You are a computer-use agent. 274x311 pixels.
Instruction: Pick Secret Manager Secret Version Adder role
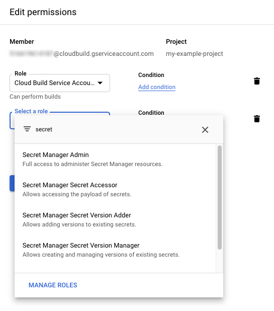tap(115, 219)
